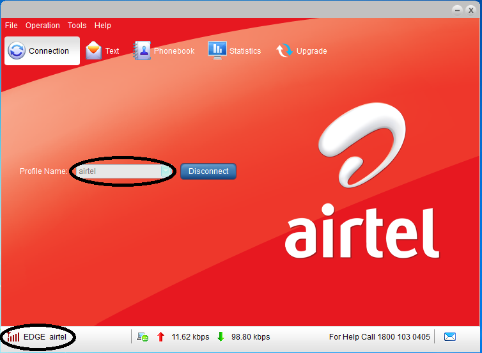482x353 pixels.
Task: Click the Disconnect button
Action: coord(208,171)
